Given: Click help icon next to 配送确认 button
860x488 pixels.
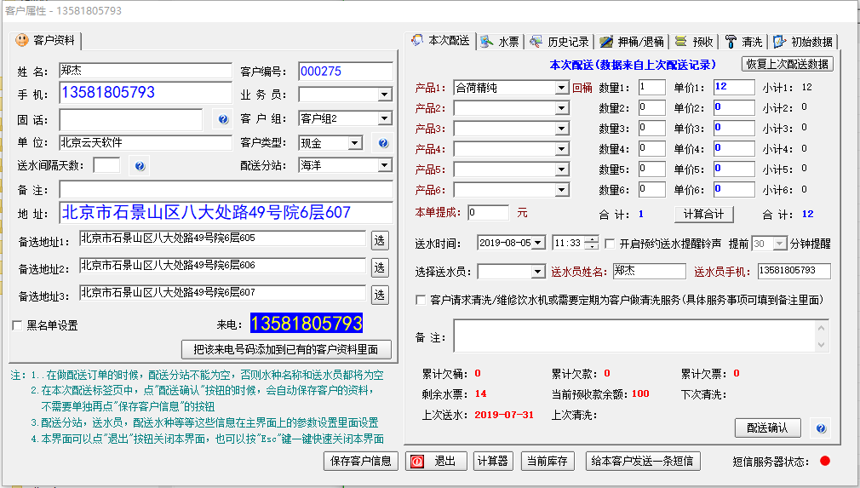Looking at the screenshot, I should click(821, 428).
